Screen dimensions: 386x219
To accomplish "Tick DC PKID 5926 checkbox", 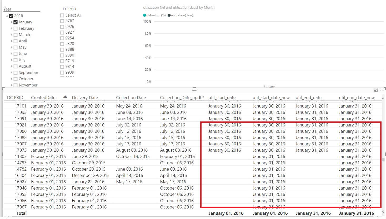I will [62, 27].
